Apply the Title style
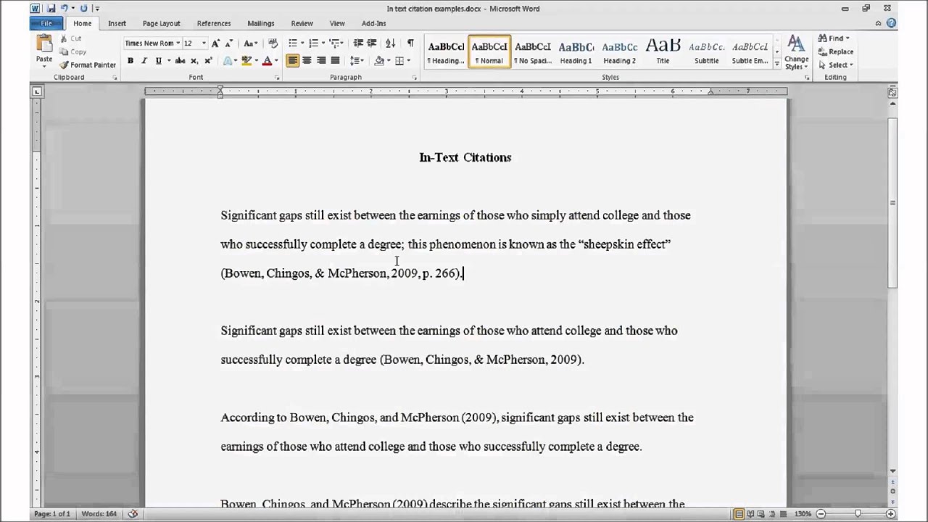The height and width of the screenshot is (522, 928). pos(663,51)
